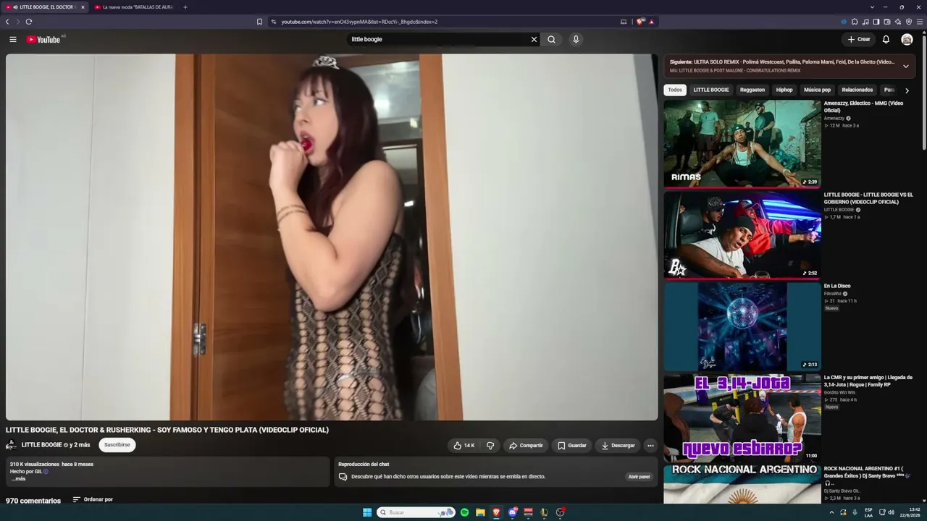Save the video with Guardar

[572, 446]
